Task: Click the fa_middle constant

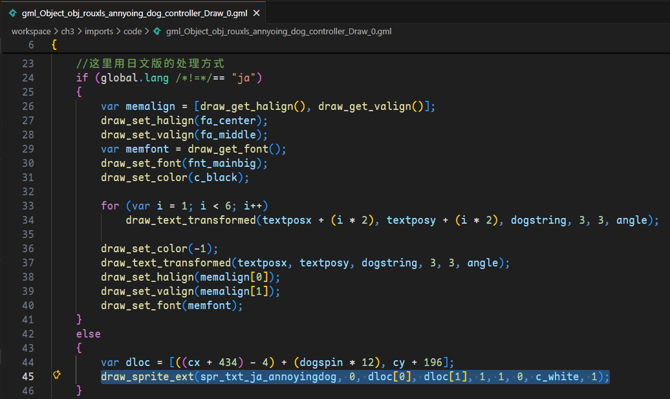Action: click(228, 135)
